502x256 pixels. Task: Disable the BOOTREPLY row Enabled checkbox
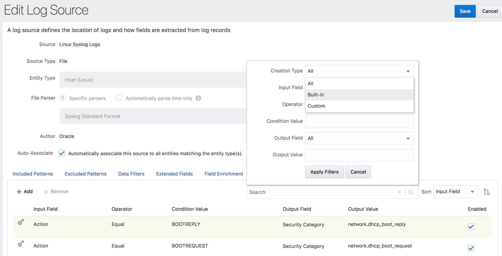click(471, 227)
